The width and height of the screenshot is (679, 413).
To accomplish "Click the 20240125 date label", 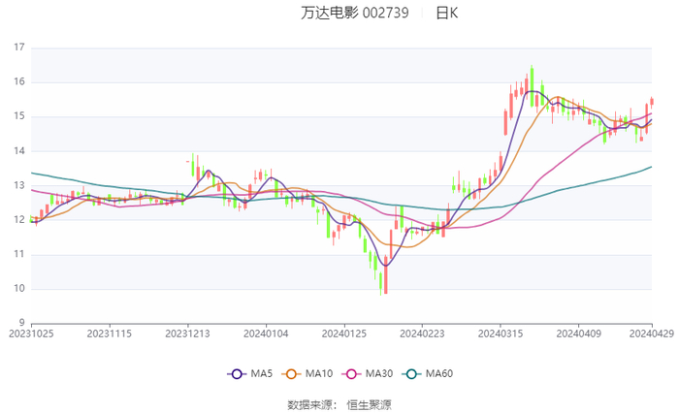I will point(343,334).
